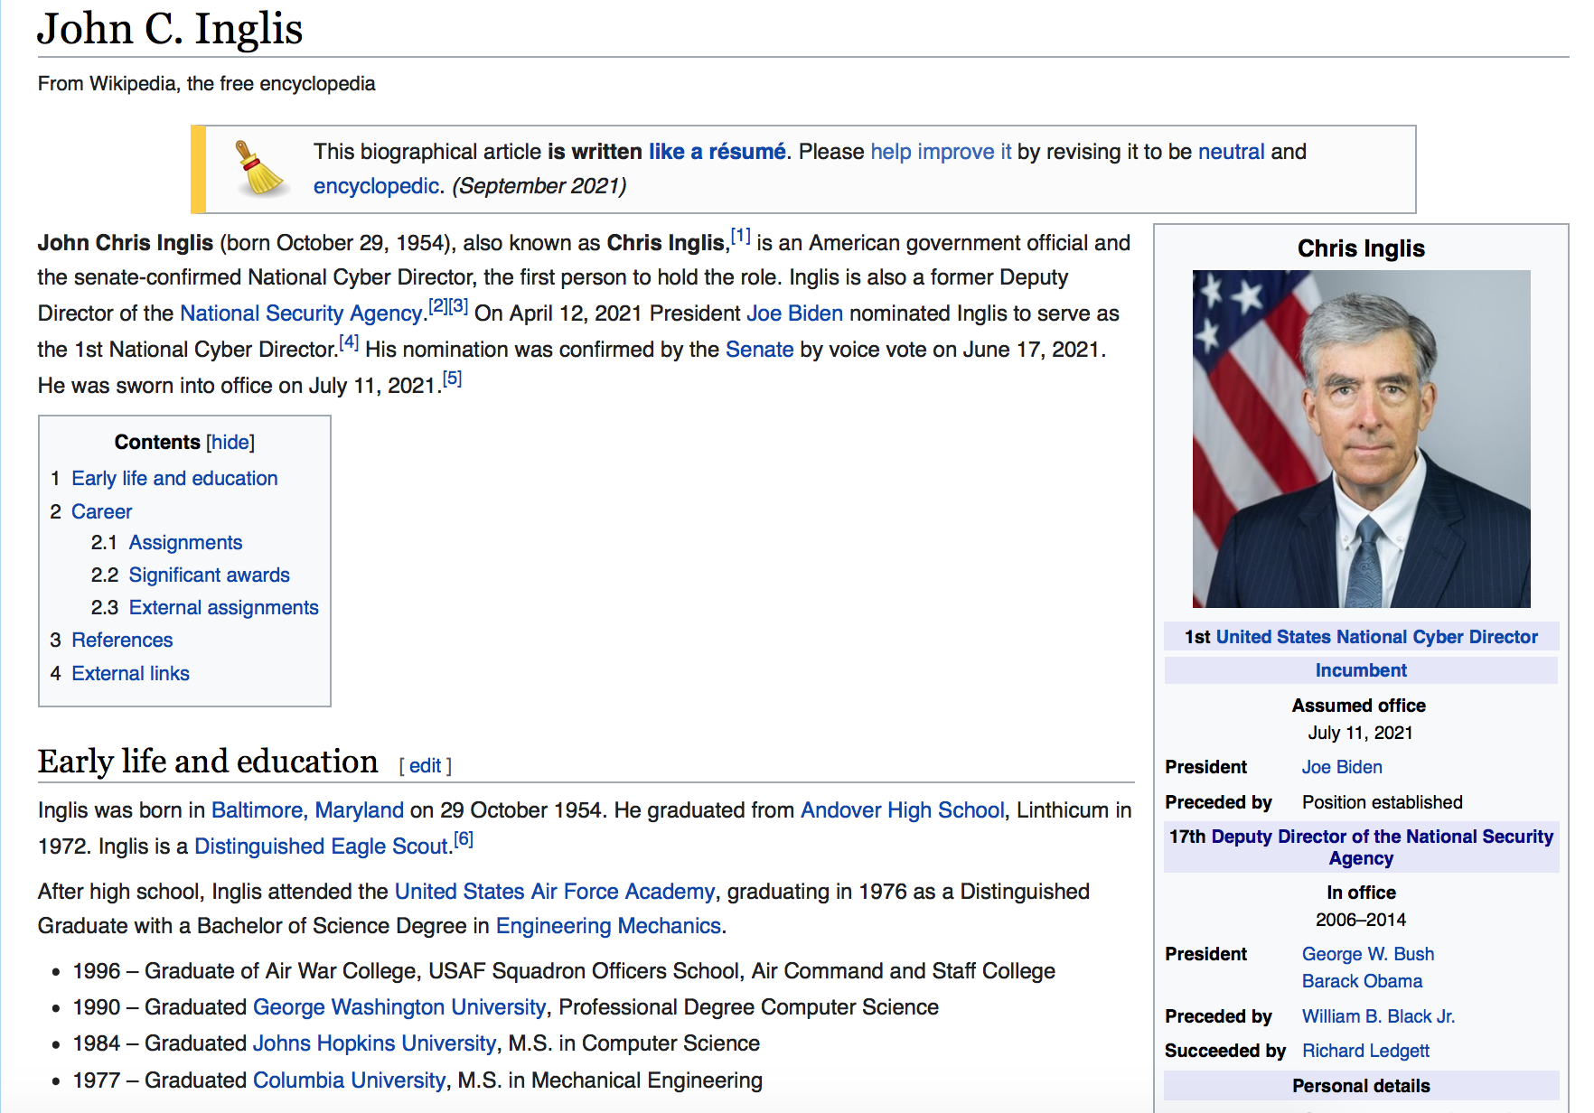This screenshot has height=1113, width=1594.
Task: Open the National Security Agency article link
Action: coord(301,313)
